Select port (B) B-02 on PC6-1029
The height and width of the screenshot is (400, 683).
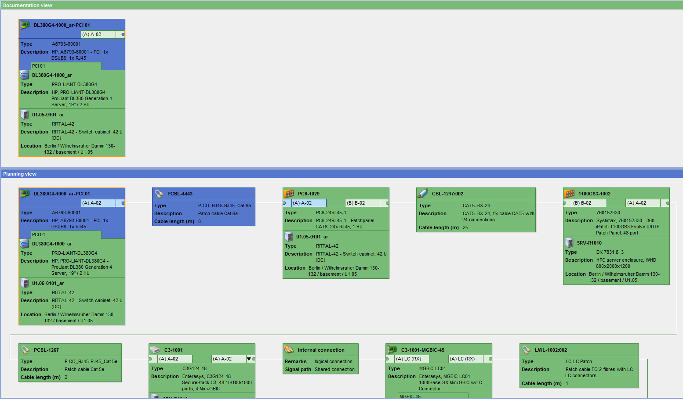pyautogui.click(x=362, y=203)
